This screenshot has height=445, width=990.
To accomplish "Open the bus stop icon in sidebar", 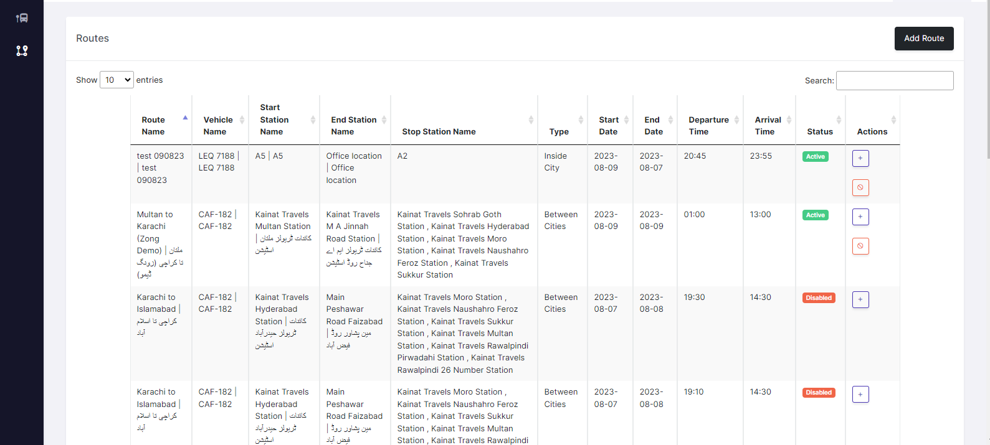I will 22,18.
